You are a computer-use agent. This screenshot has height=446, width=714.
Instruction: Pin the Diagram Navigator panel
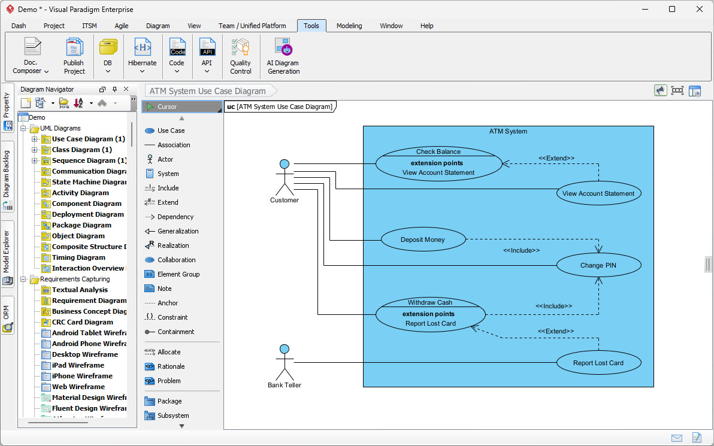tap(115, 89)
